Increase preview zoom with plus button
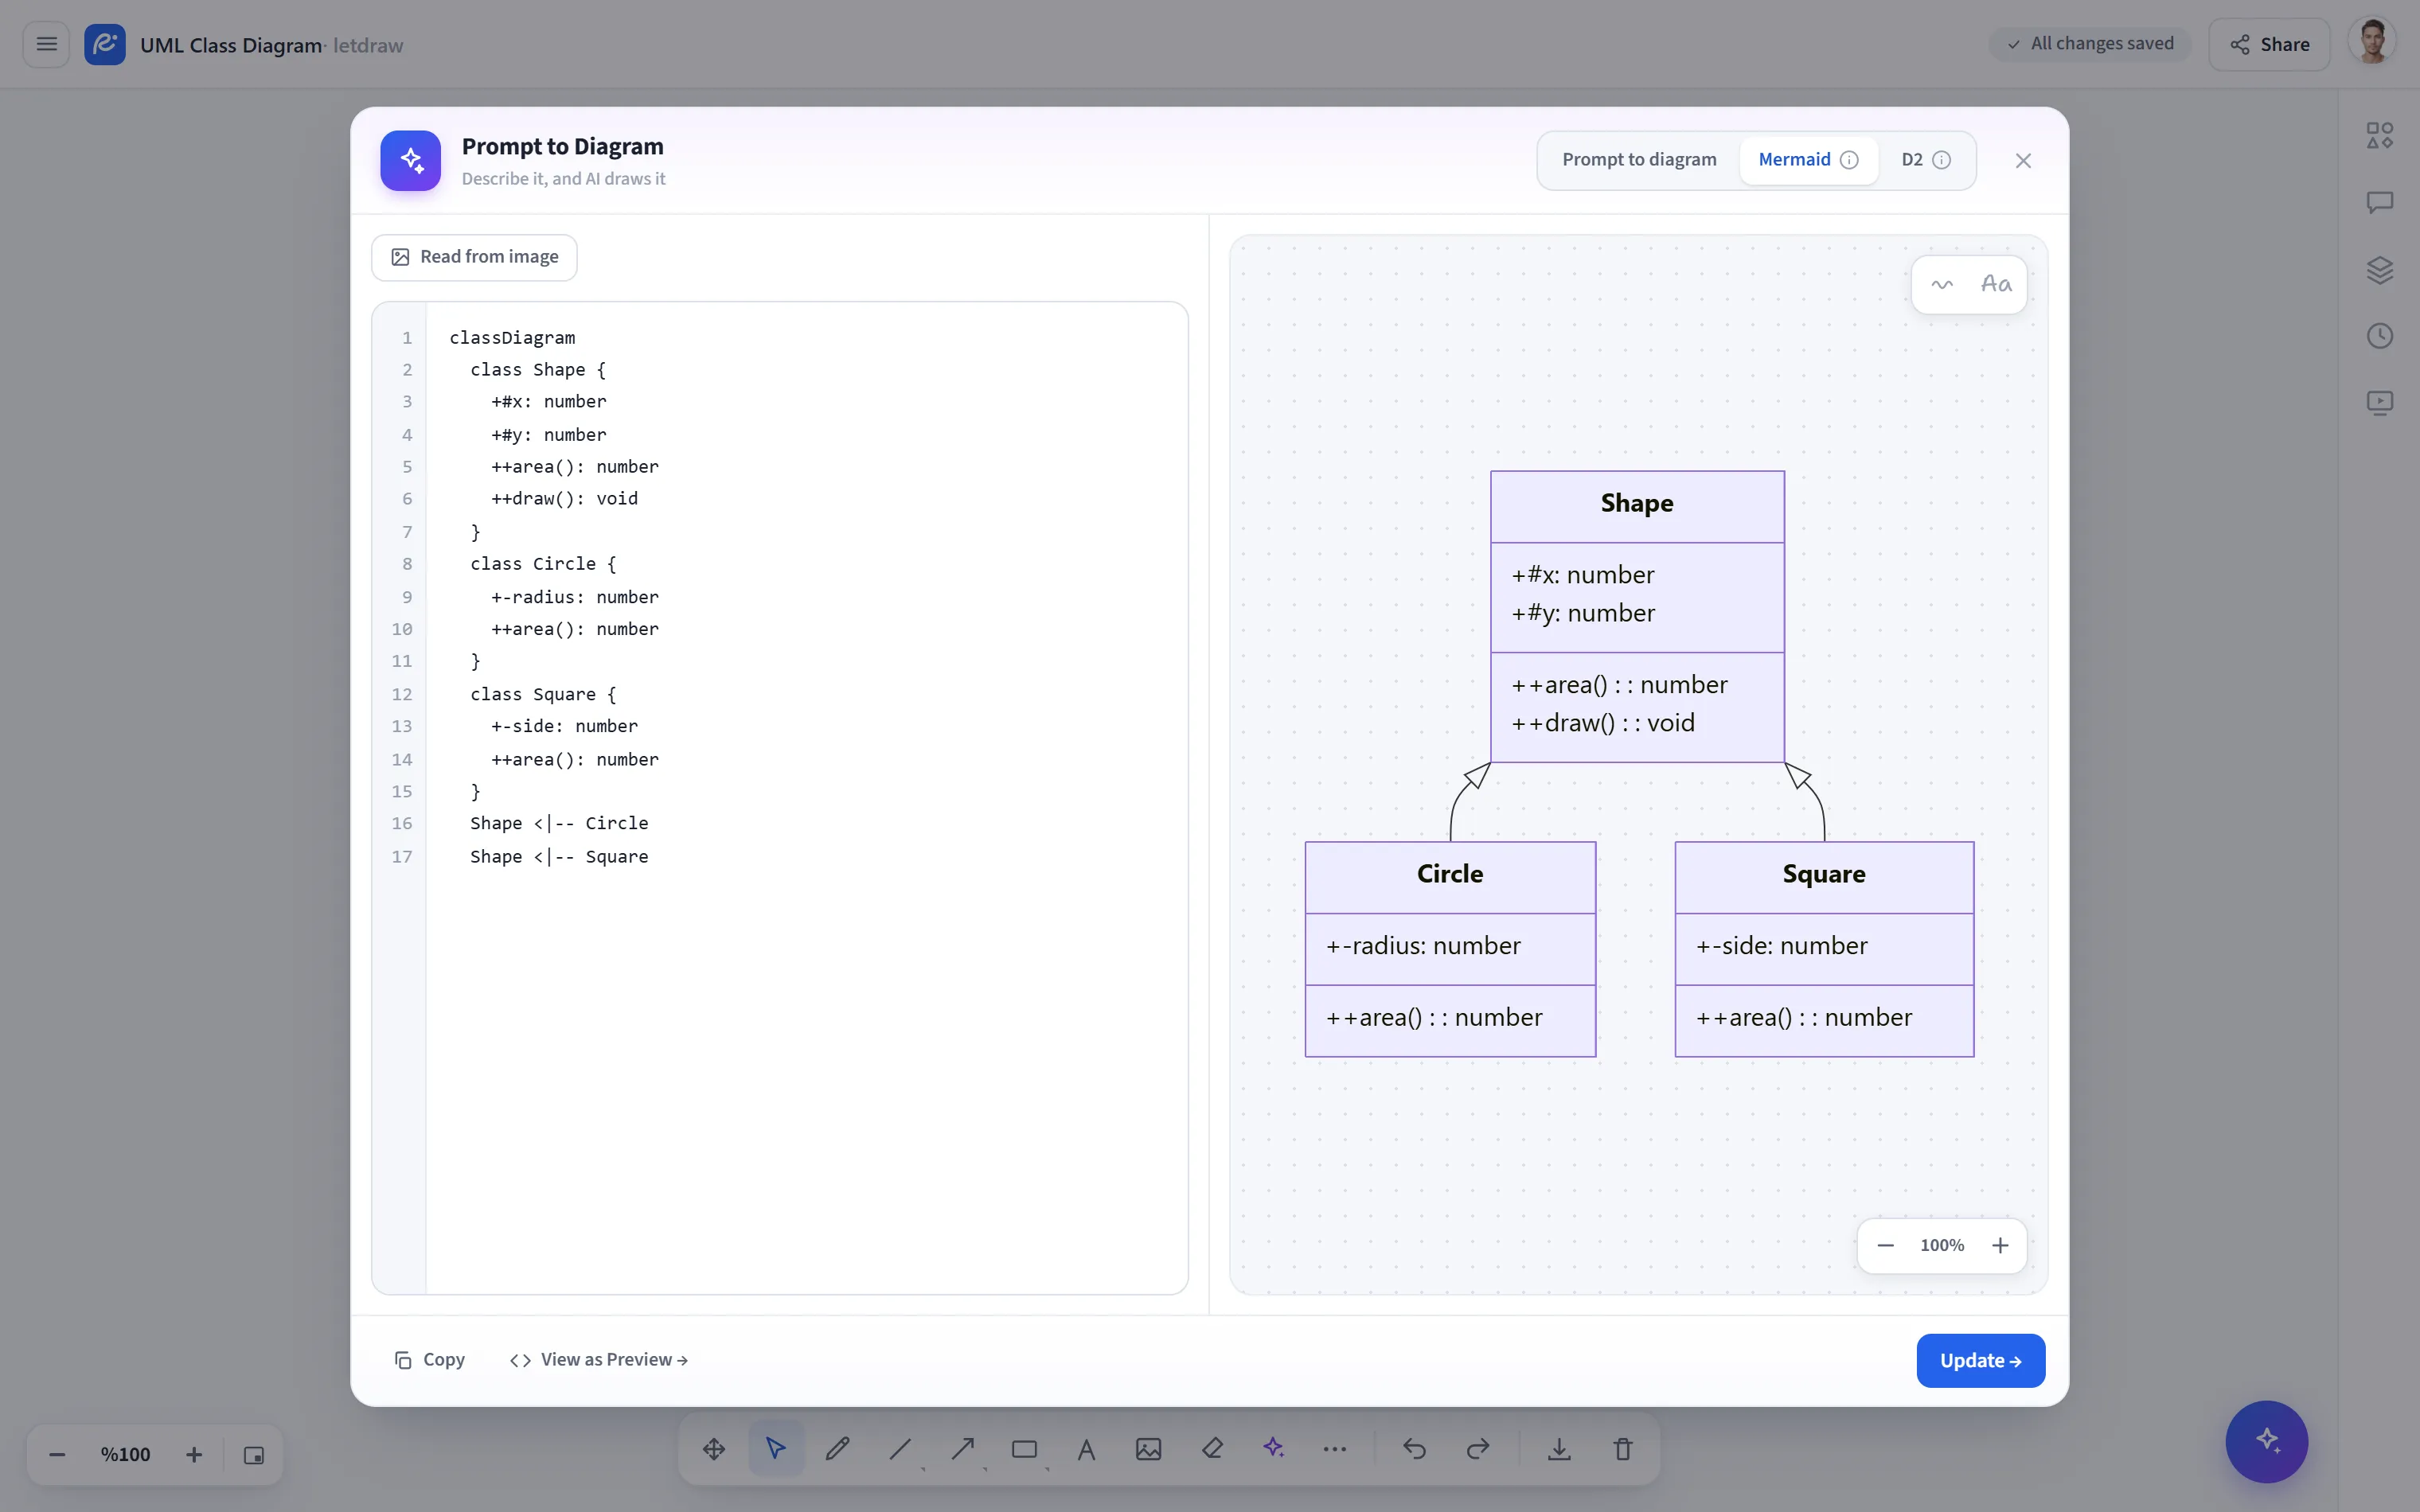This screenshot has width=2420, height=1512. [2000, 1245]
